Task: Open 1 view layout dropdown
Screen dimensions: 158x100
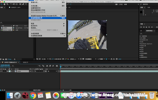Action: pyautogui.click(x=101, y=59)
